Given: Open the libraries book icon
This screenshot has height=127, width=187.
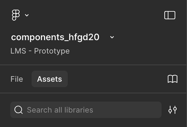Looking at the screenshot, I should 173,79.
